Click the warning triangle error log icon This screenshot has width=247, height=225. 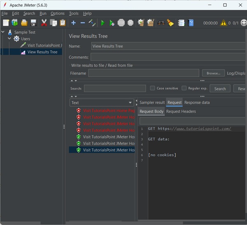pyautogui.click(x=223, y=23)
